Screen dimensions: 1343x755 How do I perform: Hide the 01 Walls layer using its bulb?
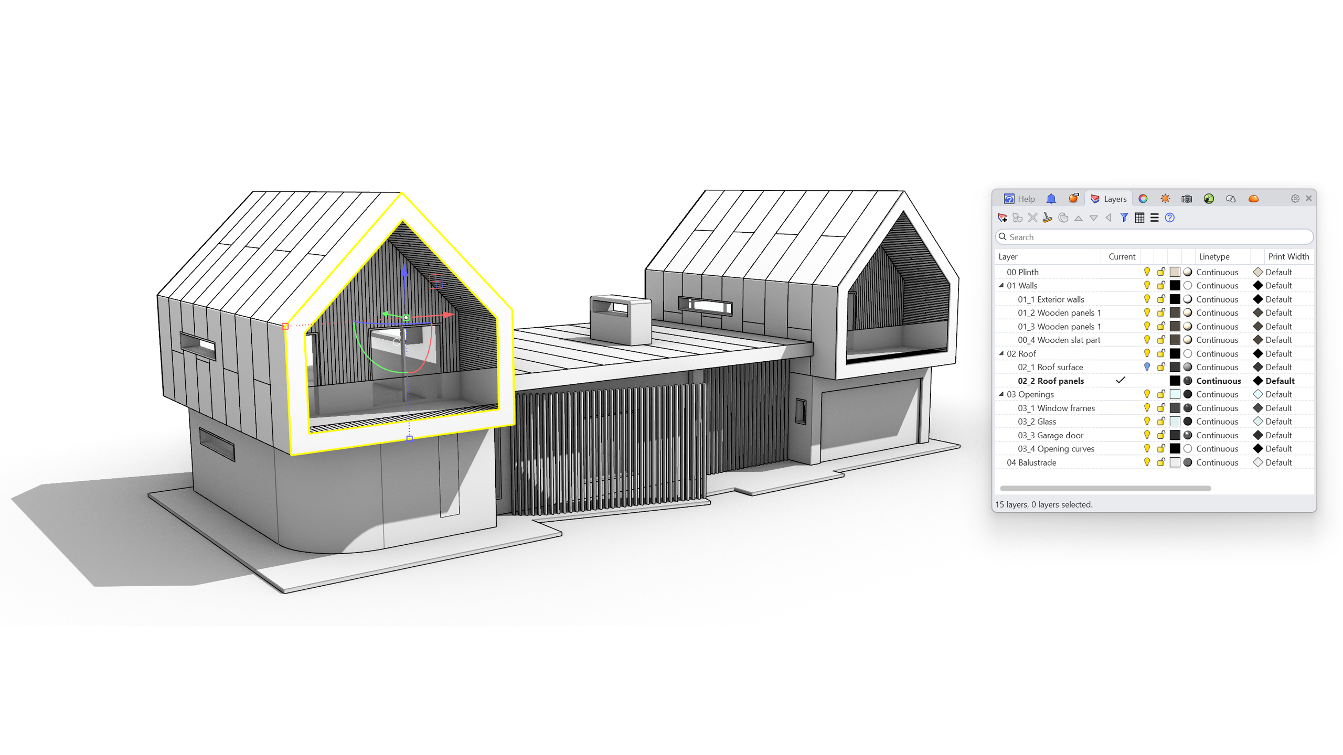(x=1147, y=285)
